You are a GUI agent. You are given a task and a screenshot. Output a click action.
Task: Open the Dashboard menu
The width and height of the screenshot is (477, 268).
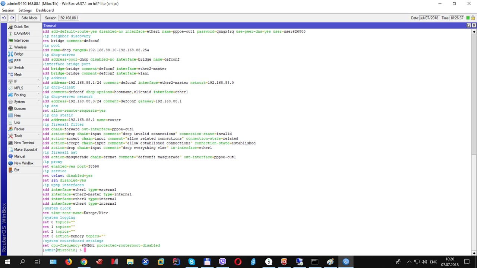(x=45, y=10)
